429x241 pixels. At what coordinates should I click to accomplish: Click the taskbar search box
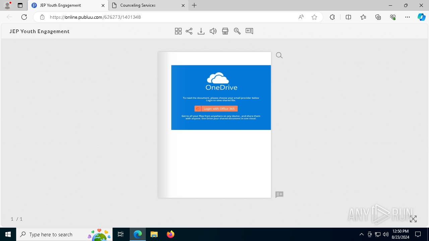[64, 234]
